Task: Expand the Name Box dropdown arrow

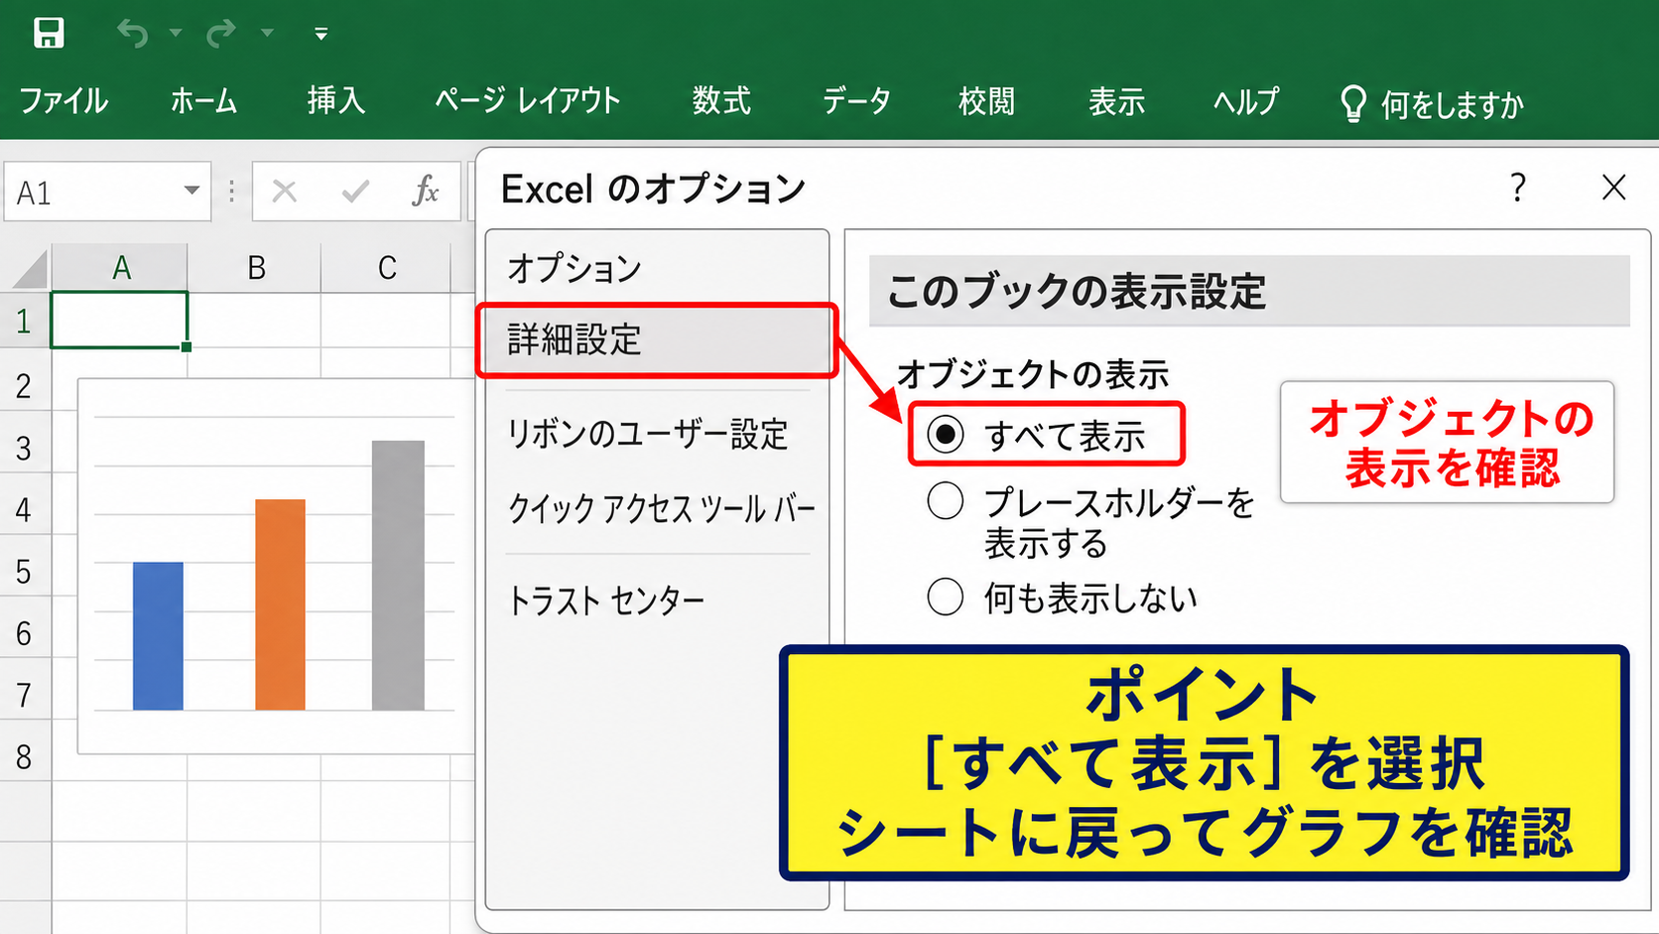Action: (x=191, y=191)
